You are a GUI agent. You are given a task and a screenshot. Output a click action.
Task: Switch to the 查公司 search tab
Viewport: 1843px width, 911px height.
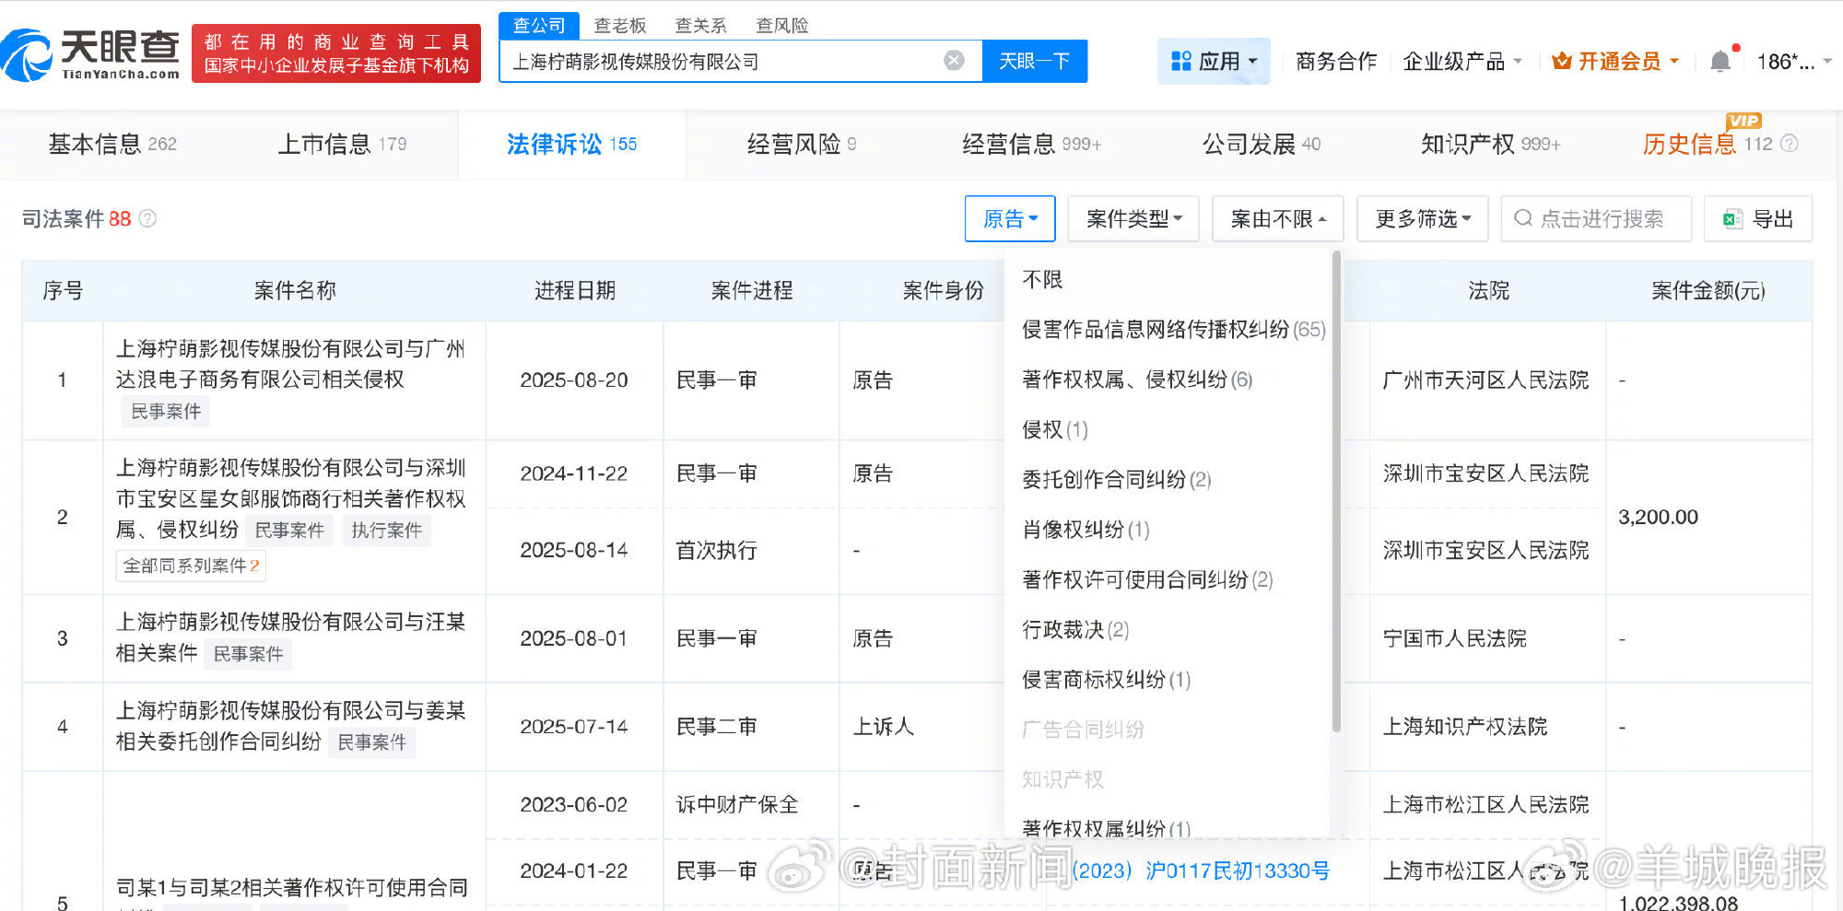point(539,26)
